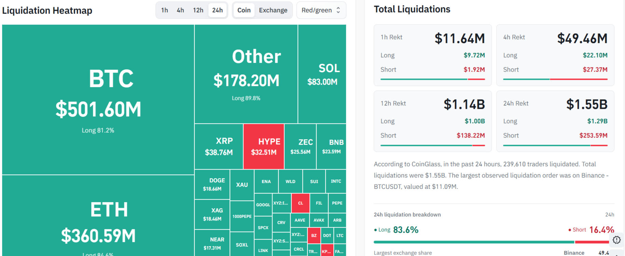Open the Other $178.20M heatmap tile

[246, 74]
